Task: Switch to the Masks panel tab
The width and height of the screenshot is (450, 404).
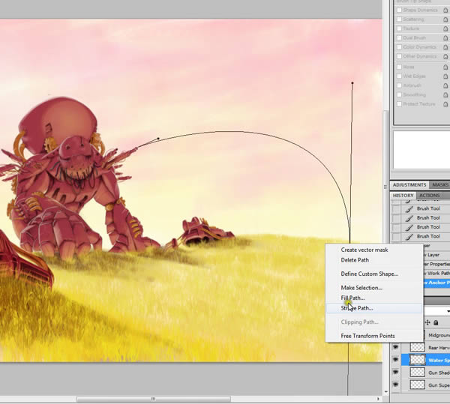Action: click(440, 185)
